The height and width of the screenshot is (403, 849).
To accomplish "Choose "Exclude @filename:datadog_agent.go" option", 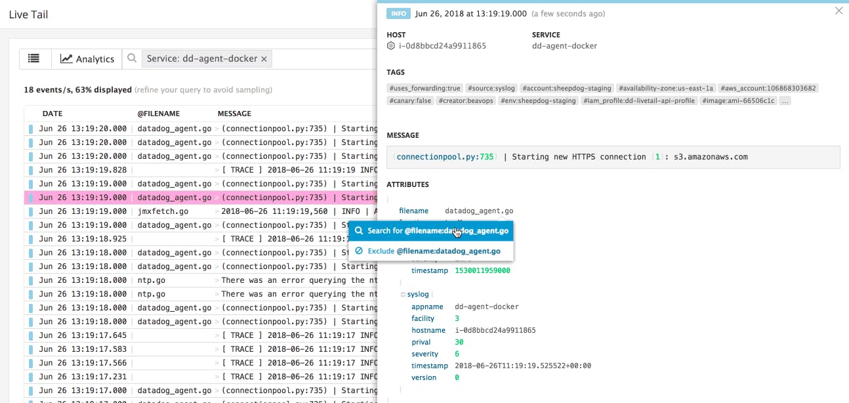I will click(433, 251).
